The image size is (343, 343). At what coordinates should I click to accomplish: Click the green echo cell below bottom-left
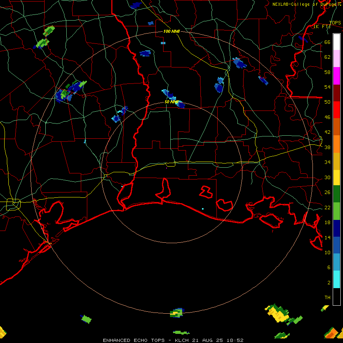(x=86, y=319)
